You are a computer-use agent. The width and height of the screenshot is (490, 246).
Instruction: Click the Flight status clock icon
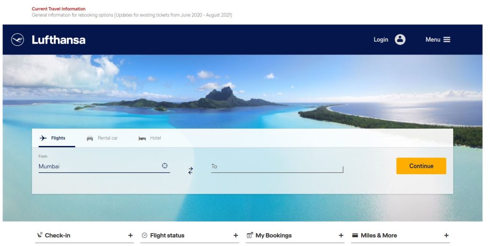(145, 235)
